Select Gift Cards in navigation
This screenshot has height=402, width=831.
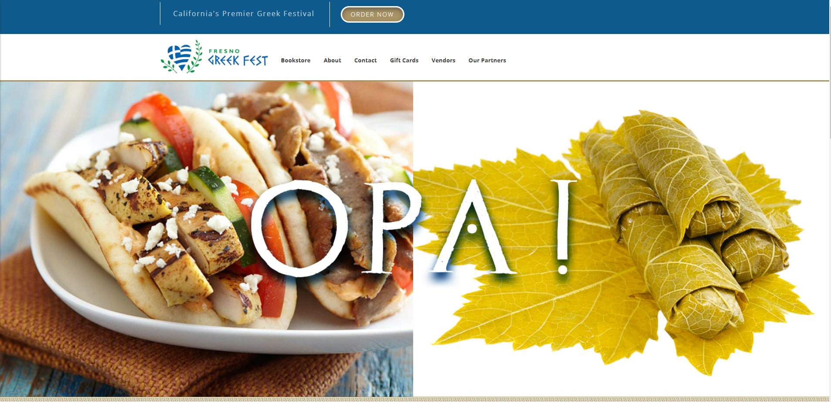click(x=404, y=60)
